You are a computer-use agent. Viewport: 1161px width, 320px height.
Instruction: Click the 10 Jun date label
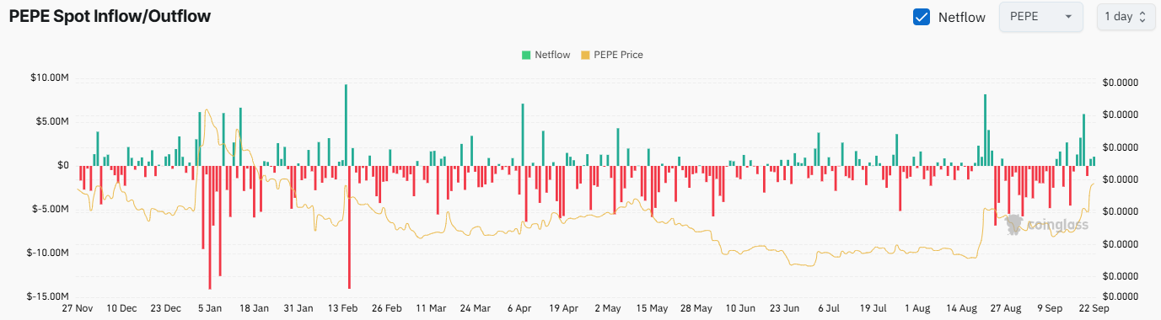[x=739, y=308]
